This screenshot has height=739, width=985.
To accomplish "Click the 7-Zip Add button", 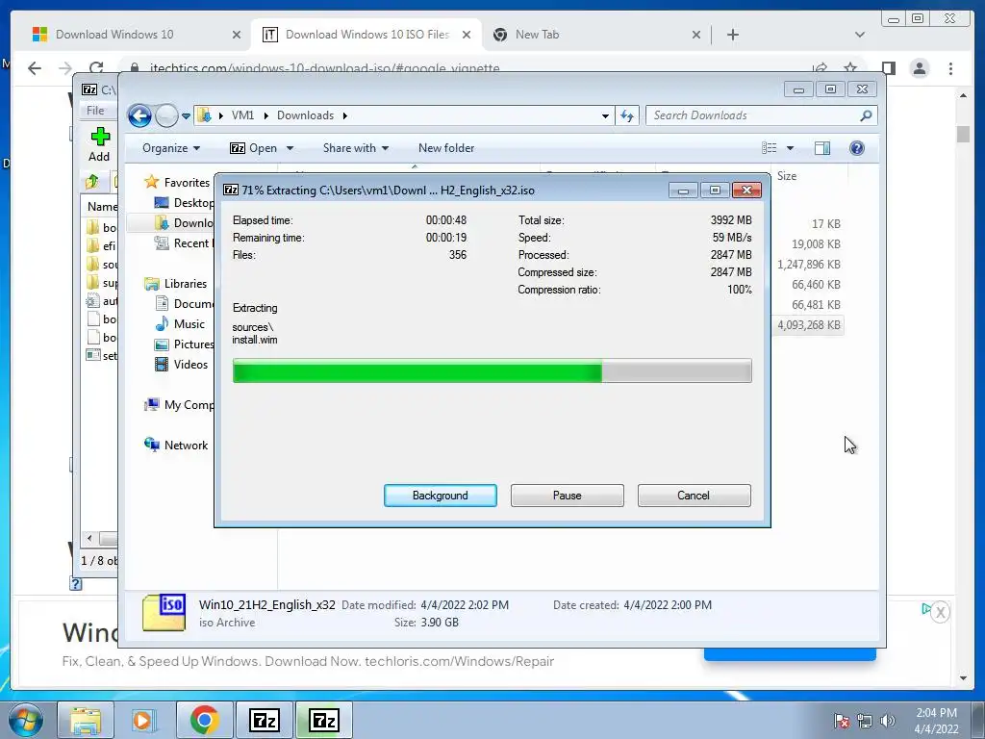I will (99, 144).
